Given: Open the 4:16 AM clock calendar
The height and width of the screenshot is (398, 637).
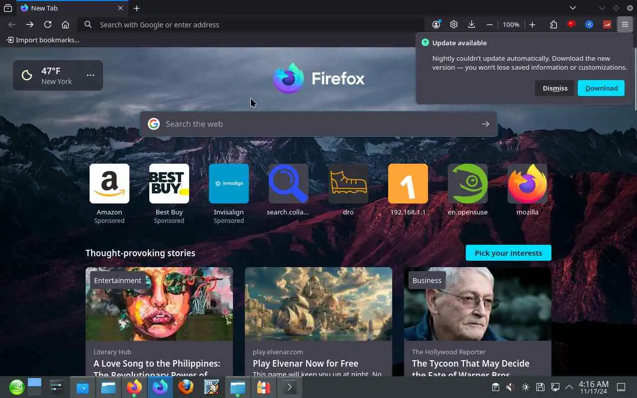Looking at the screenshot, I should (594, 388).
